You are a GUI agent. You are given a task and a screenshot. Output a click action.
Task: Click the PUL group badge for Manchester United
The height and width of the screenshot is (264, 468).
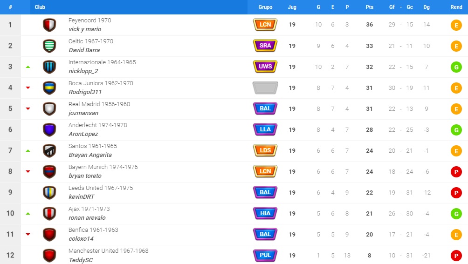tap(265, 255)
